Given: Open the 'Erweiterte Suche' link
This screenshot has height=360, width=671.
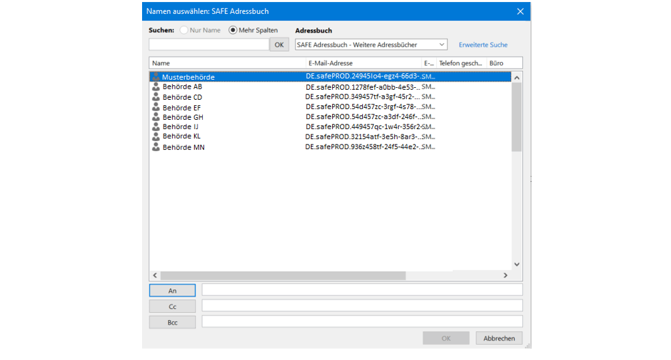Looking at the screenshot, I should pos(483,45).
